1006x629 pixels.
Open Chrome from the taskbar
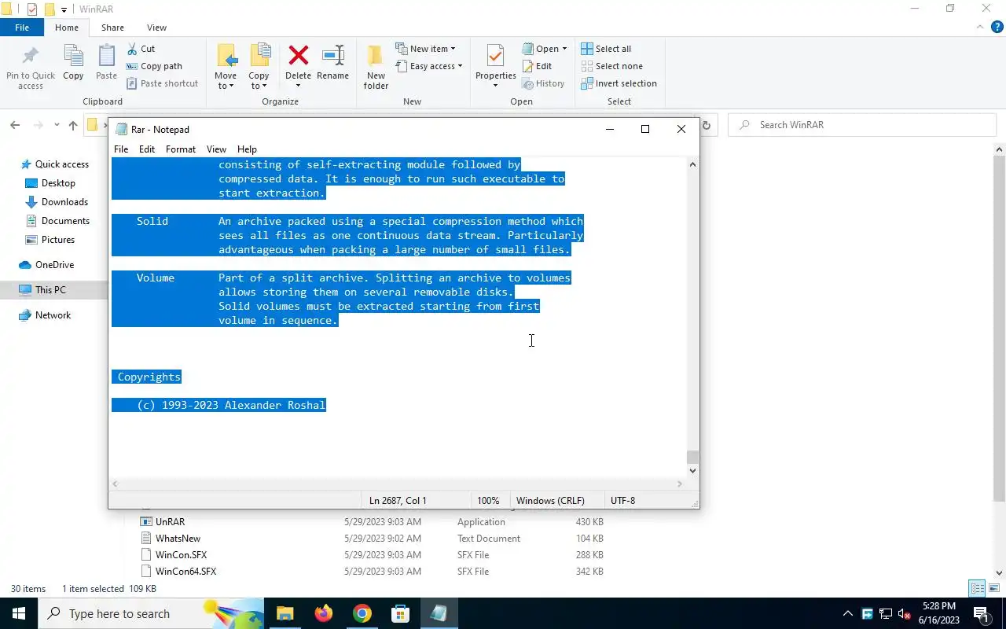click(x=362, y=613)
